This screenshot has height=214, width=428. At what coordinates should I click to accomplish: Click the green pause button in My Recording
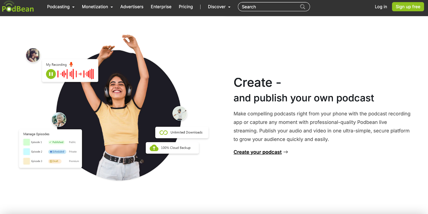pos(51,74)
